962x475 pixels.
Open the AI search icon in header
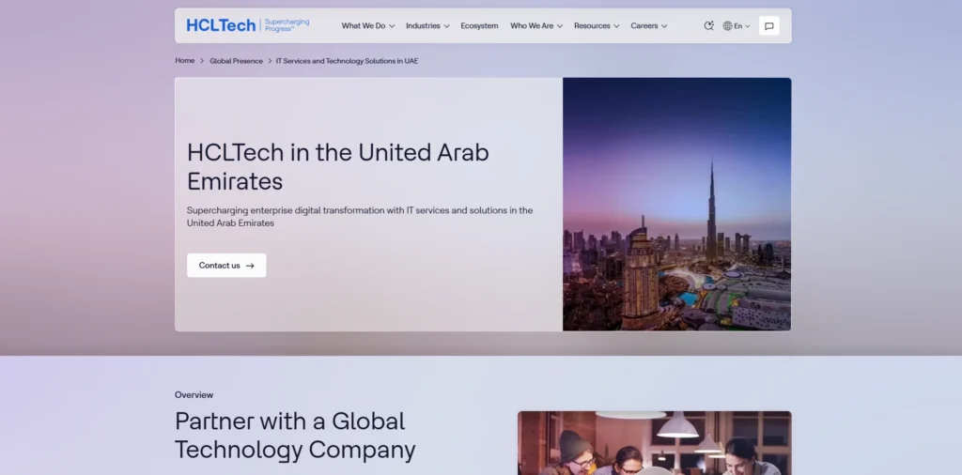coord(708,25)
